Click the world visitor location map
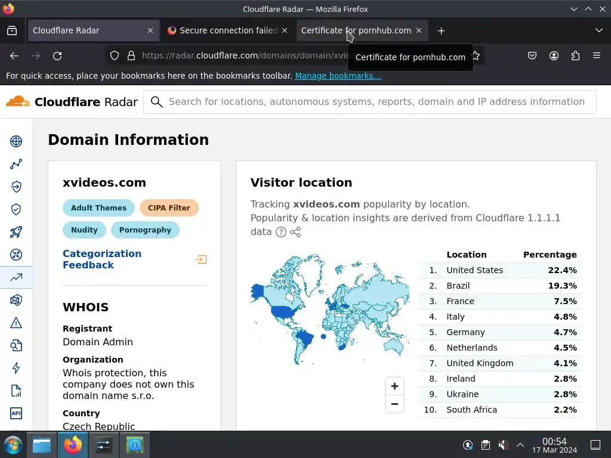This screenshot has height=458, width=611. click(x=329, y=310)
